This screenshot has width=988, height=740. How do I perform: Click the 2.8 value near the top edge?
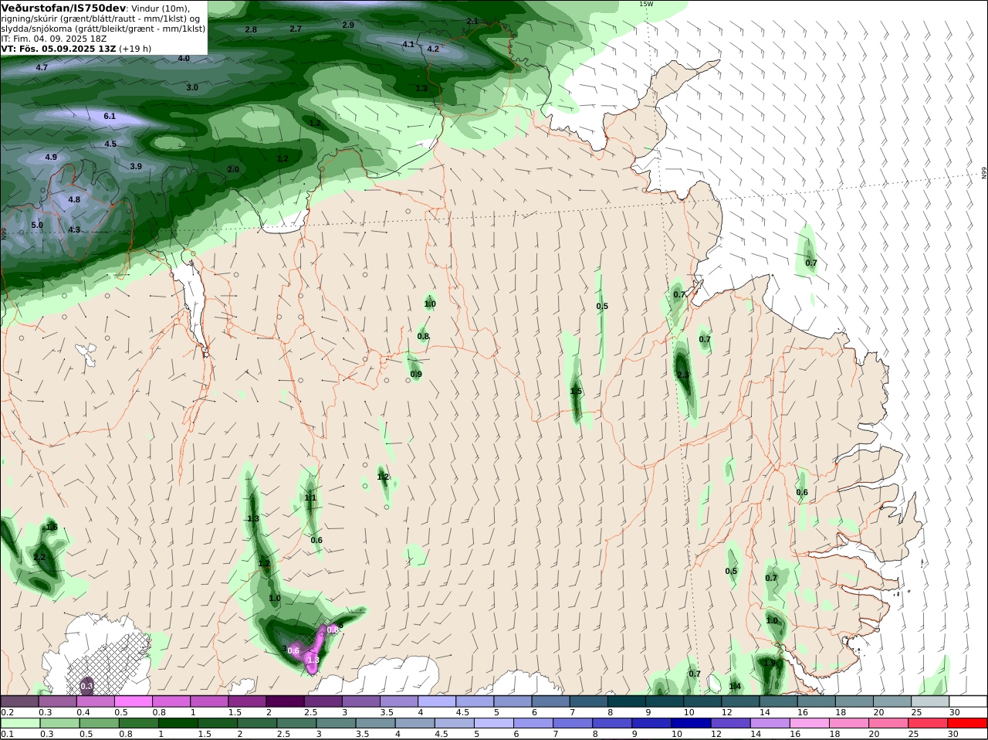pos(251,29)
